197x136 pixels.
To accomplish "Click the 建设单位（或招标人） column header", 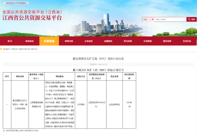I will click(x=37, y=76).
